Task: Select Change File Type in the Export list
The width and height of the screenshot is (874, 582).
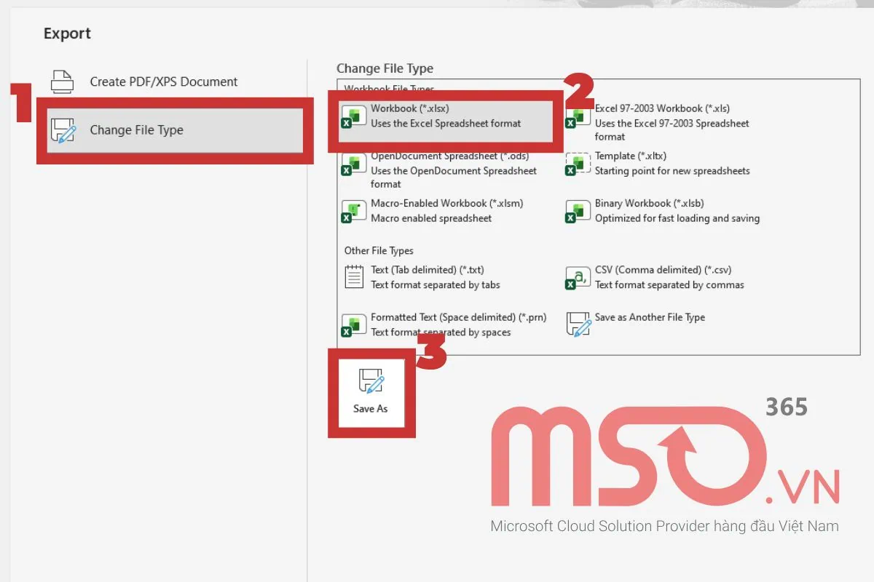Action: [x=136, y=130]
